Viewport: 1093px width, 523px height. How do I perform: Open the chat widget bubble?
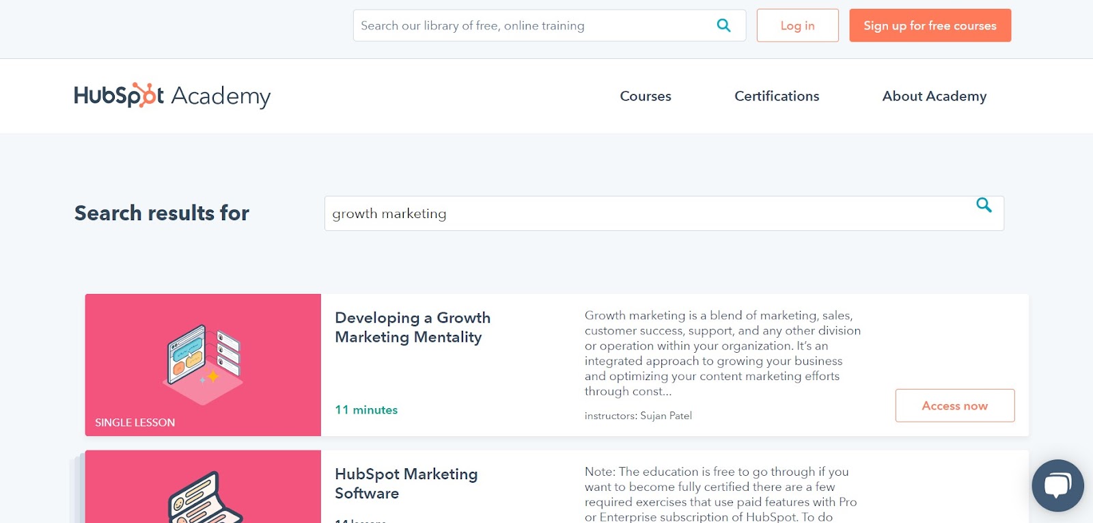1057,485
